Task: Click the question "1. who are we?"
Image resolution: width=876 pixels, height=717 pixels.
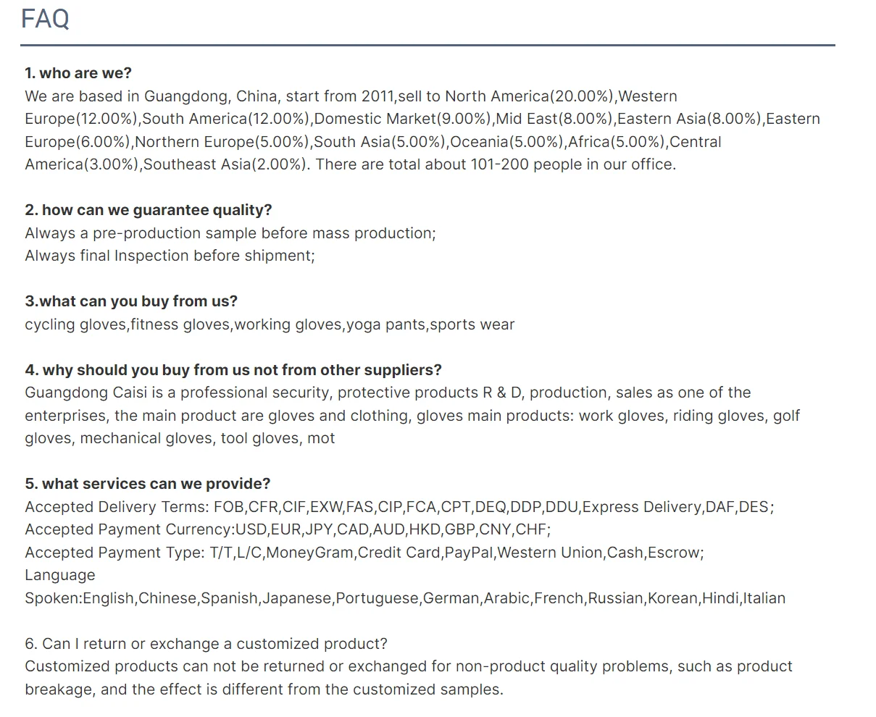Action: pos(78,73)
